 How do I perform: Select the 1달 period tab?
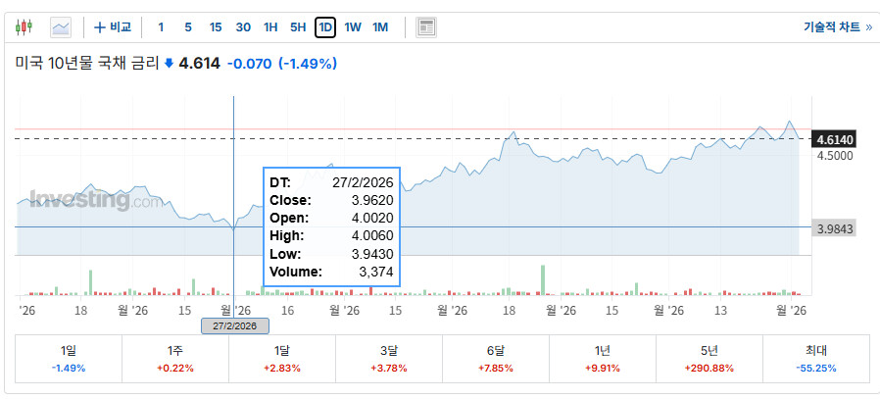(x=281, y=359)
